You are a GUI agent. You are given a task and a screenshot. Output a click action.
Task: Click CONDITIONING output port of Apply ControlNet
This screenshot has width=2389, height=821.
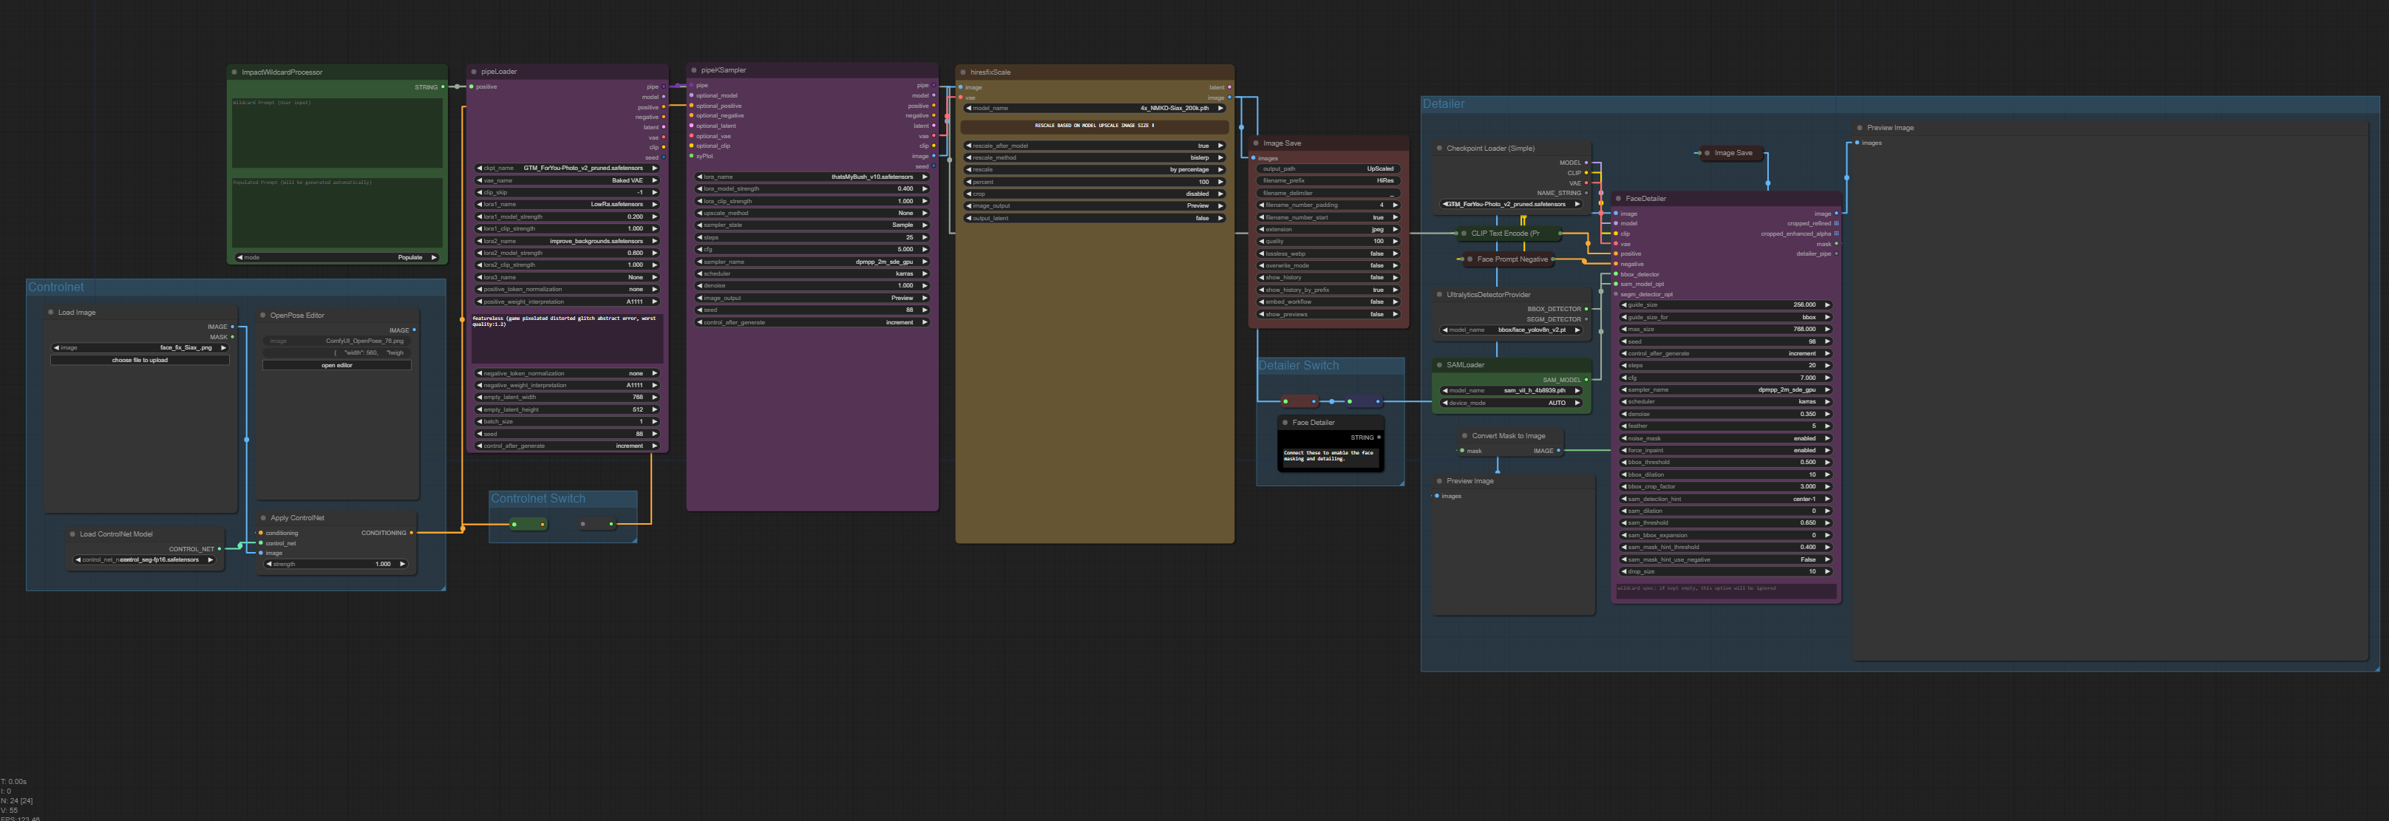pyautogui.click(x=411, y=533)
